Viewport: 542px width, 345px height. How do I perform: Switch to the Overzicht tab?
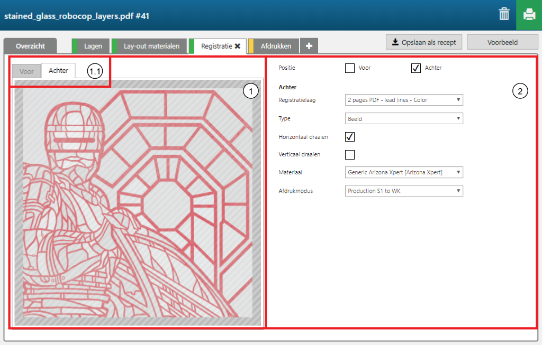click(x=30, y=46)
